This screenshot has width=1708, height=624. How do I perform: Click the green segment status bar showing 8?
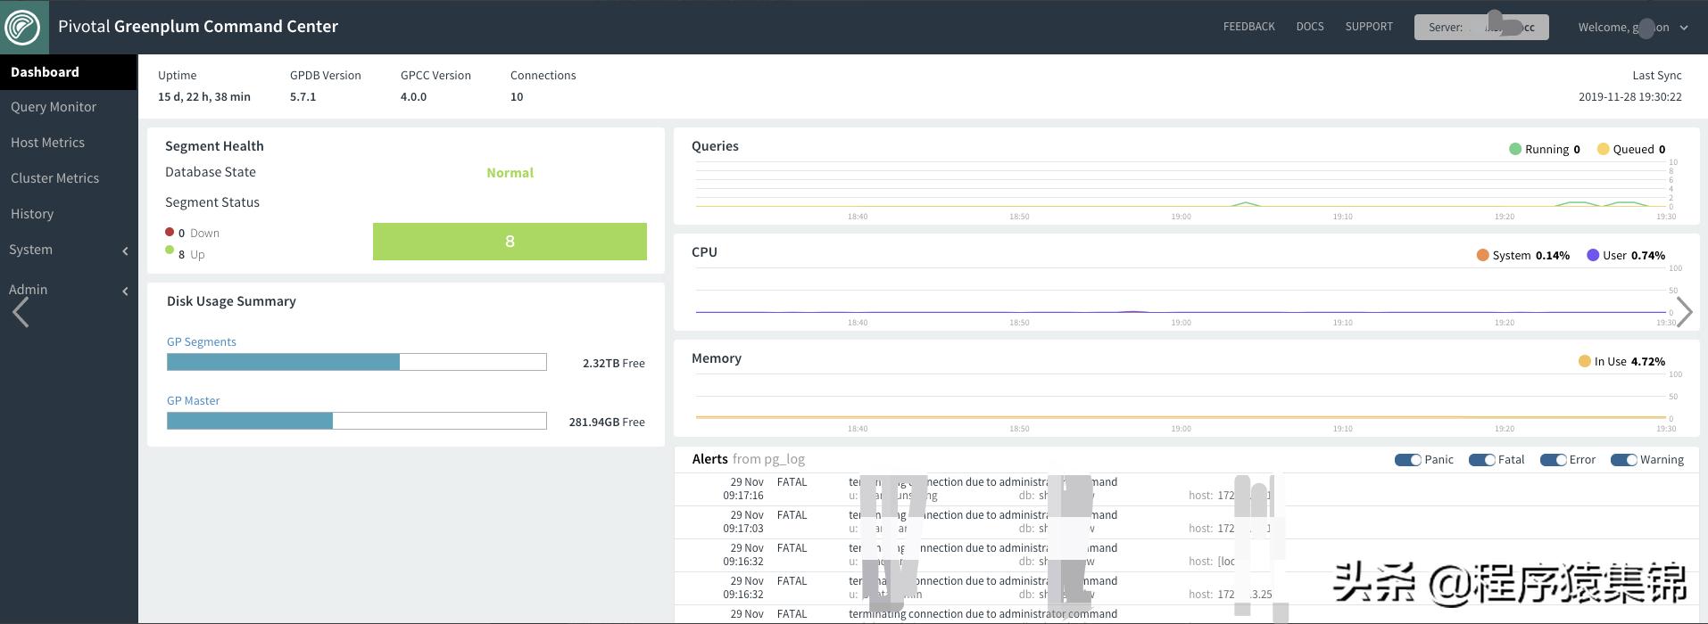click(x=510, y=242)
